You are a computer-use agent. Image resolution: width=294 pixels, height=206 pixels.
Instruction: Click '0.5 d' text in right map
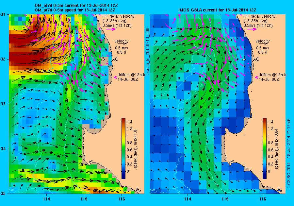tap(263, 52)
